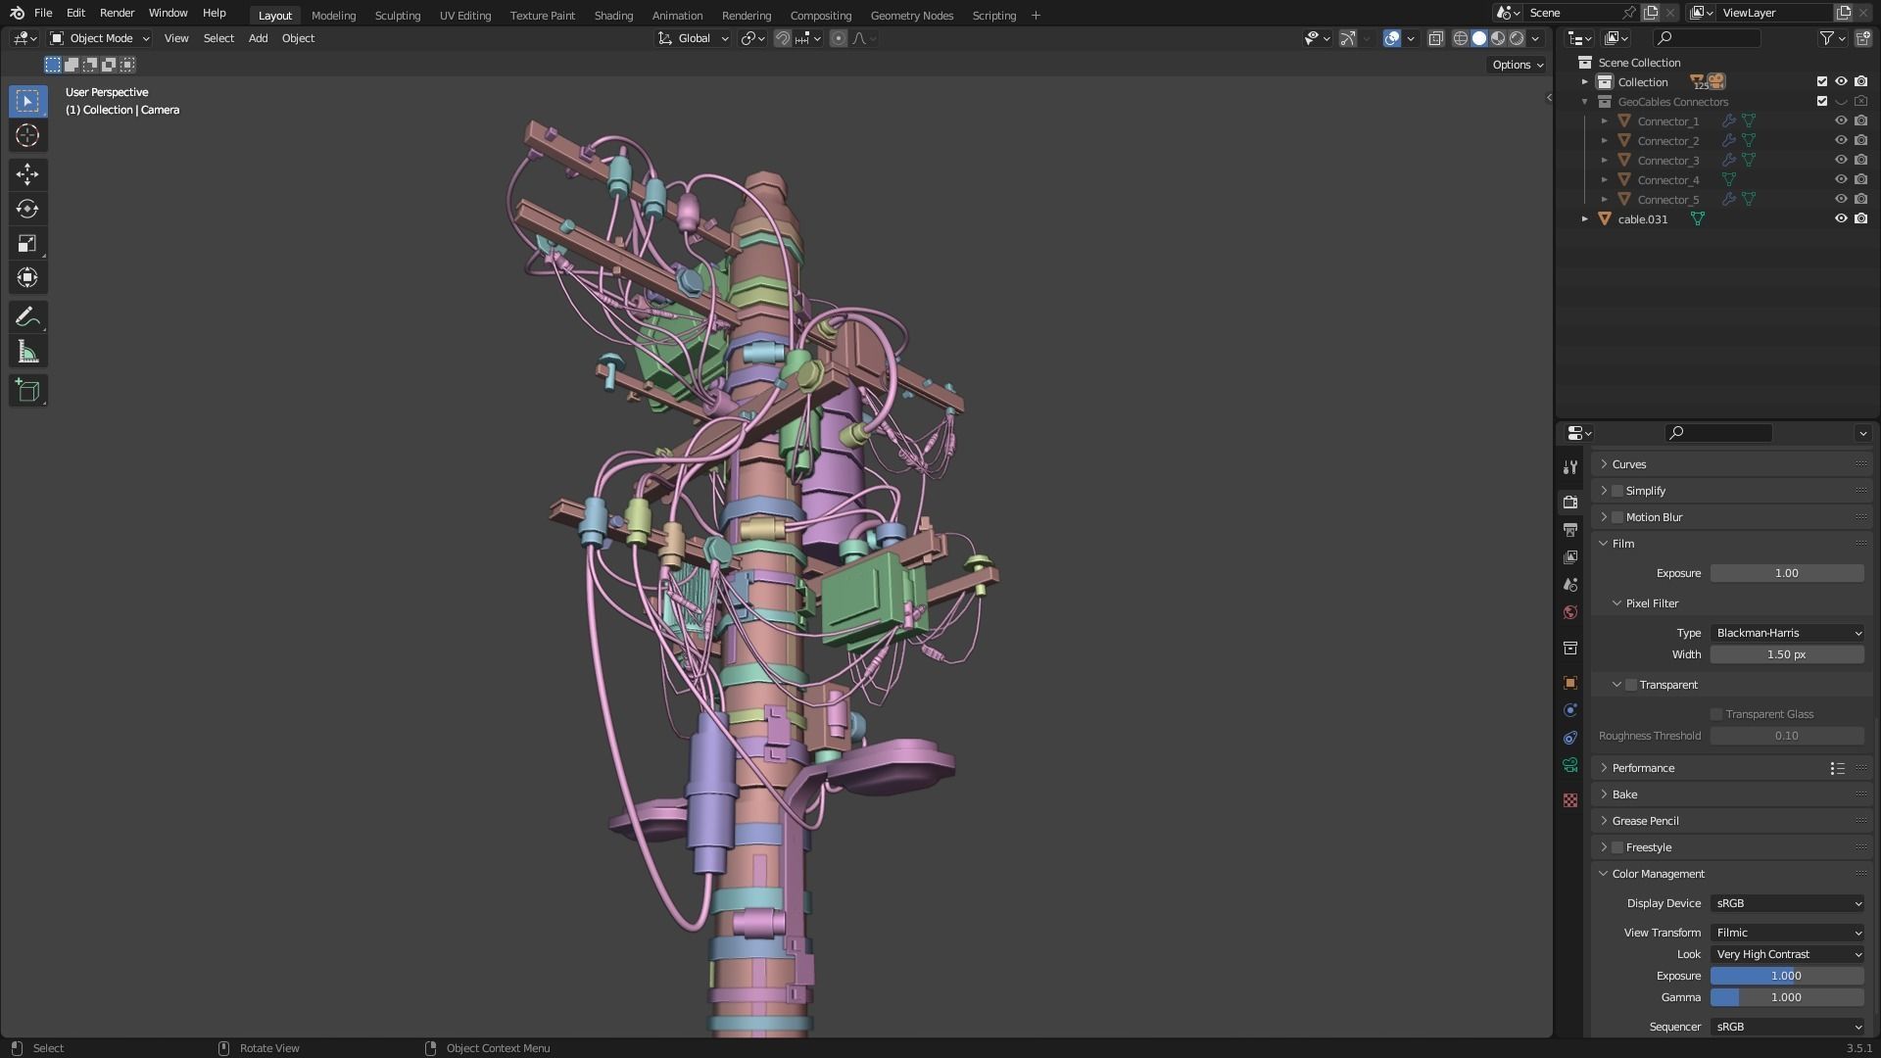Click the Options button in viewport

pos(1517,65)
